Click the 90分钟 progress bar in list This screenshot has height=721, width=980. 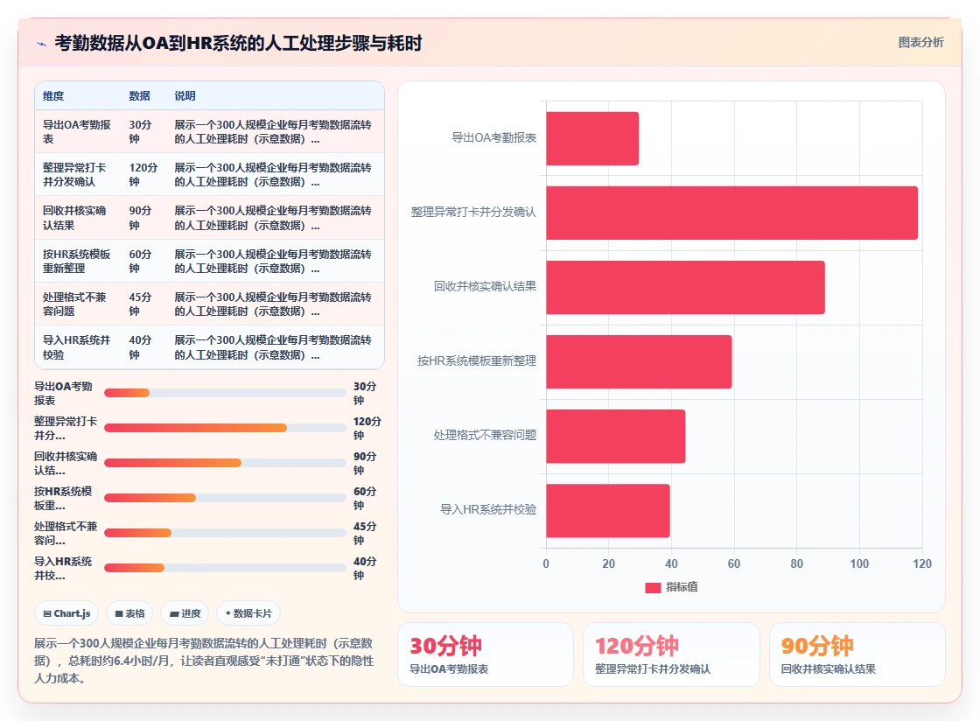coord(225,463)
